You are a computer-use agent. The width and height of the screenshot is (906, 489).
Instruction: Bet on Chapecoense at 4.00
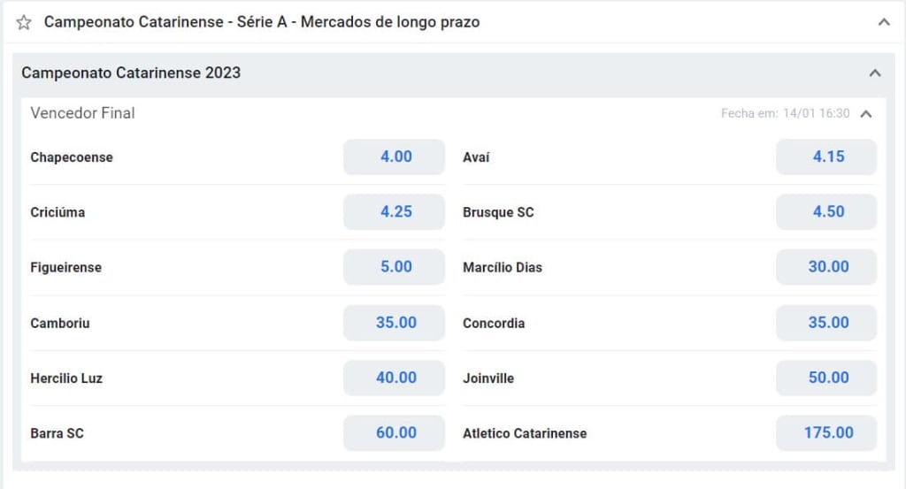(394, 157)
